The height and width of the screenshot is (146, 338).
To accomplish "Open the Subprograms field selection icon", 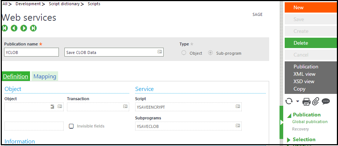I will 238,126.
